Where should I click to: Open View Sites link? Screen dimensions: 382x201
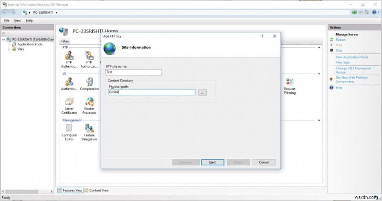(342, 62)
